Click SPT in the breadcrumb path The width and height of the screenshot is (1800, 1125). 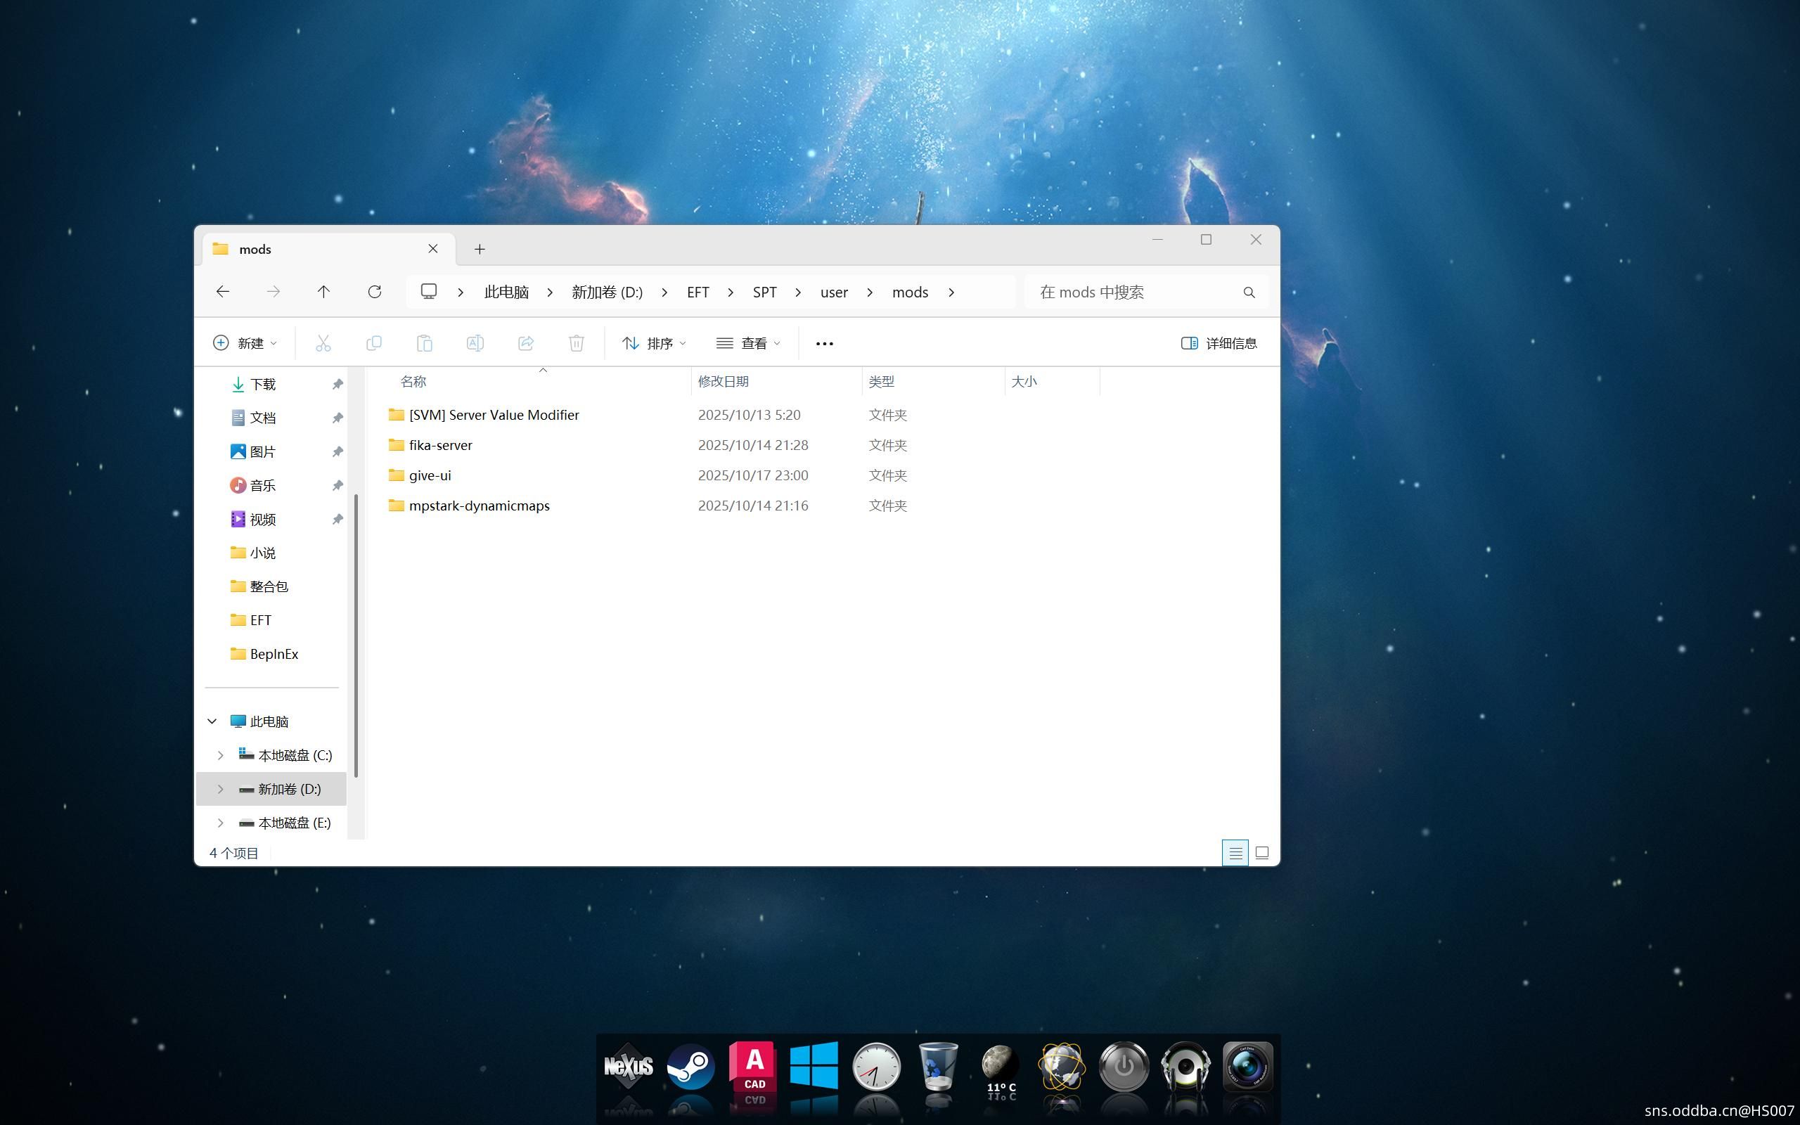click(764, 292)
